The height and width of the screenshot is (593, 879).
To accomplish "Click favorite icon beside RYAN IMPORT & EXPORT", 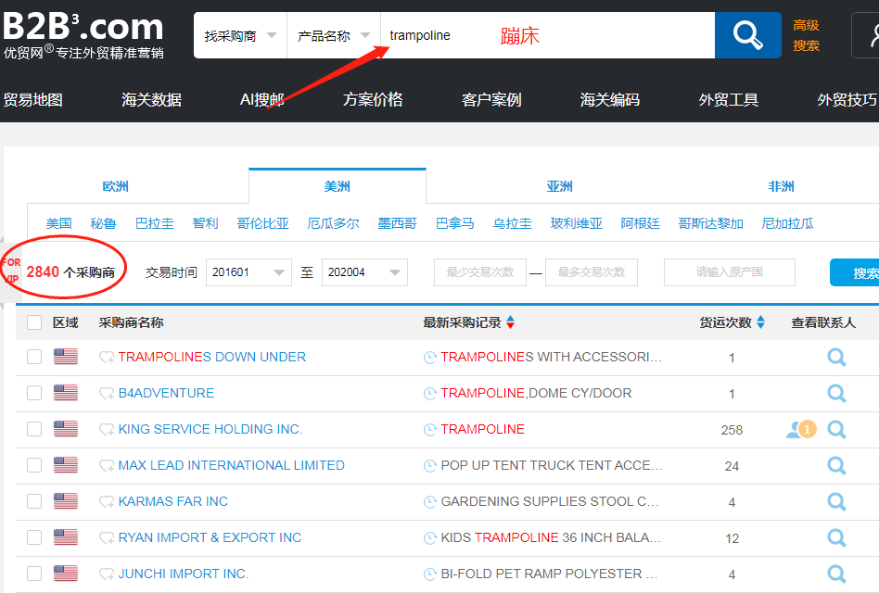I will click(x=107, y=538).
